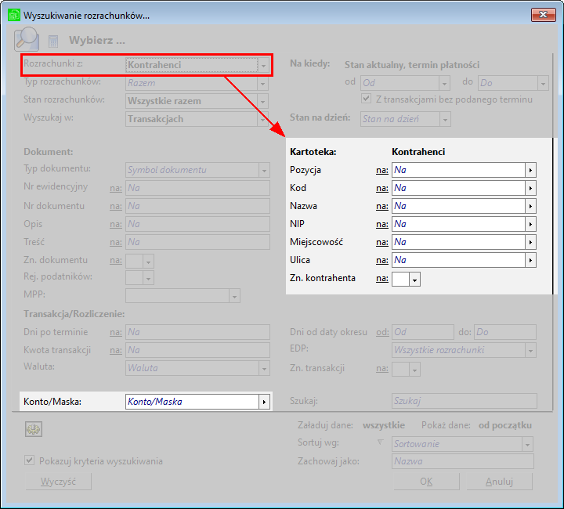
Task: Open NIP field arrow button
Action: click(x=530, y=224)
